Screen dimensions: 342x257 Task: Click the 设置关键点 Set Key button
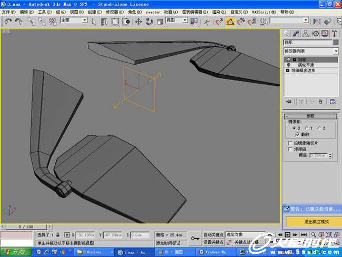pyautogui.click(x=213, y=242)
